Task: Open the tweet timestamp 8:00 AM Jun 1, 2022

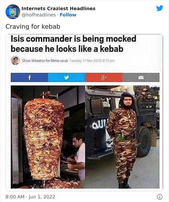Action: (30, 197)
